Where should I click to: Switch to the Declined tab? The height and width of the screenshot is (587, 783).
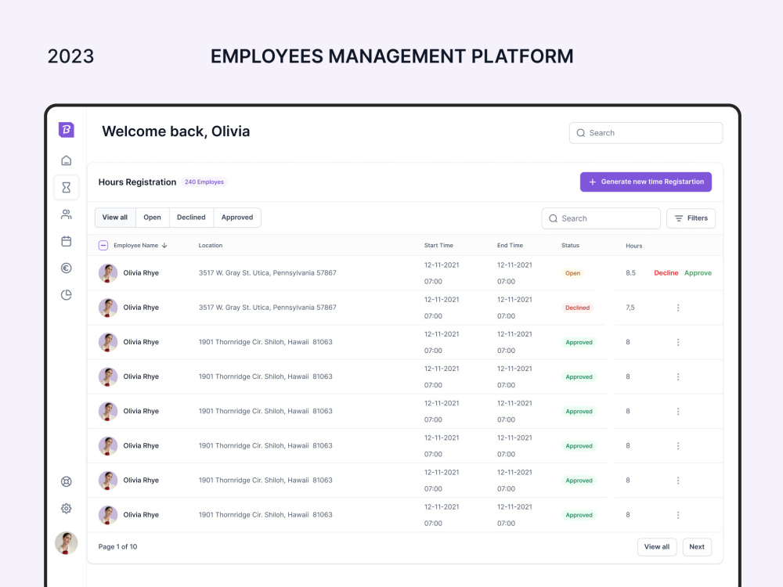(x=191, y=218)
